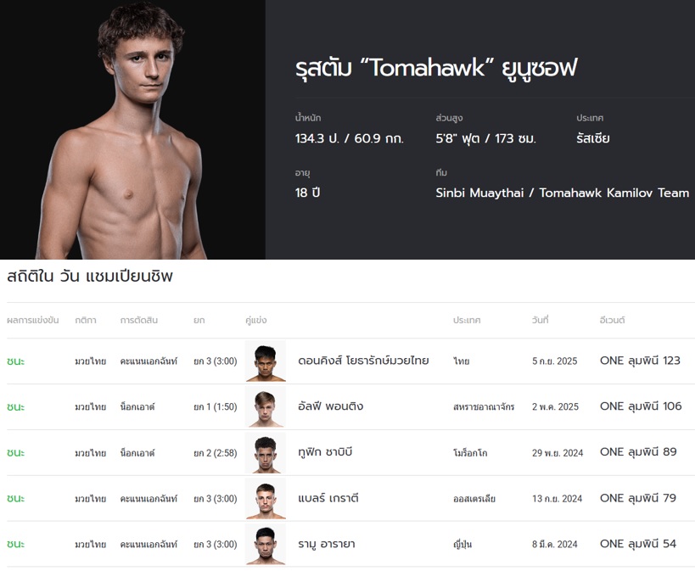Open the ONE ลุมพินี 123 event
Image resolution: width=695 pixels, height=571 pixels.
[640, 361]
